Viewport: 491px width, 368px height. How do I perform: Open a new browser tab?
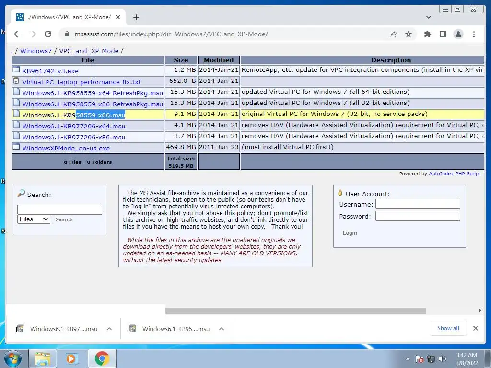pos(136,17)
